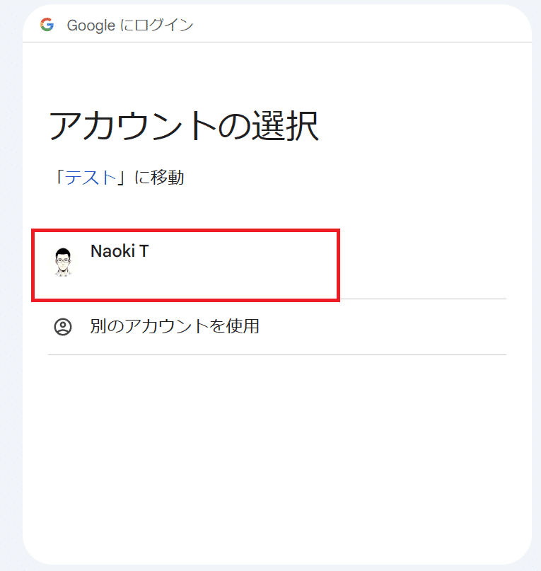
Task: Click the Naoki T name label
Action: pos(120,250)
